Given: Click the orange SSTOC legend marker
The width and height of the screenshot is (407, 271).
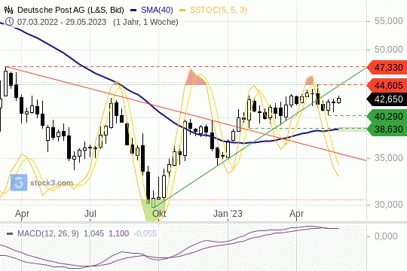Looking at the screenshot, I should tap(182, 10).
